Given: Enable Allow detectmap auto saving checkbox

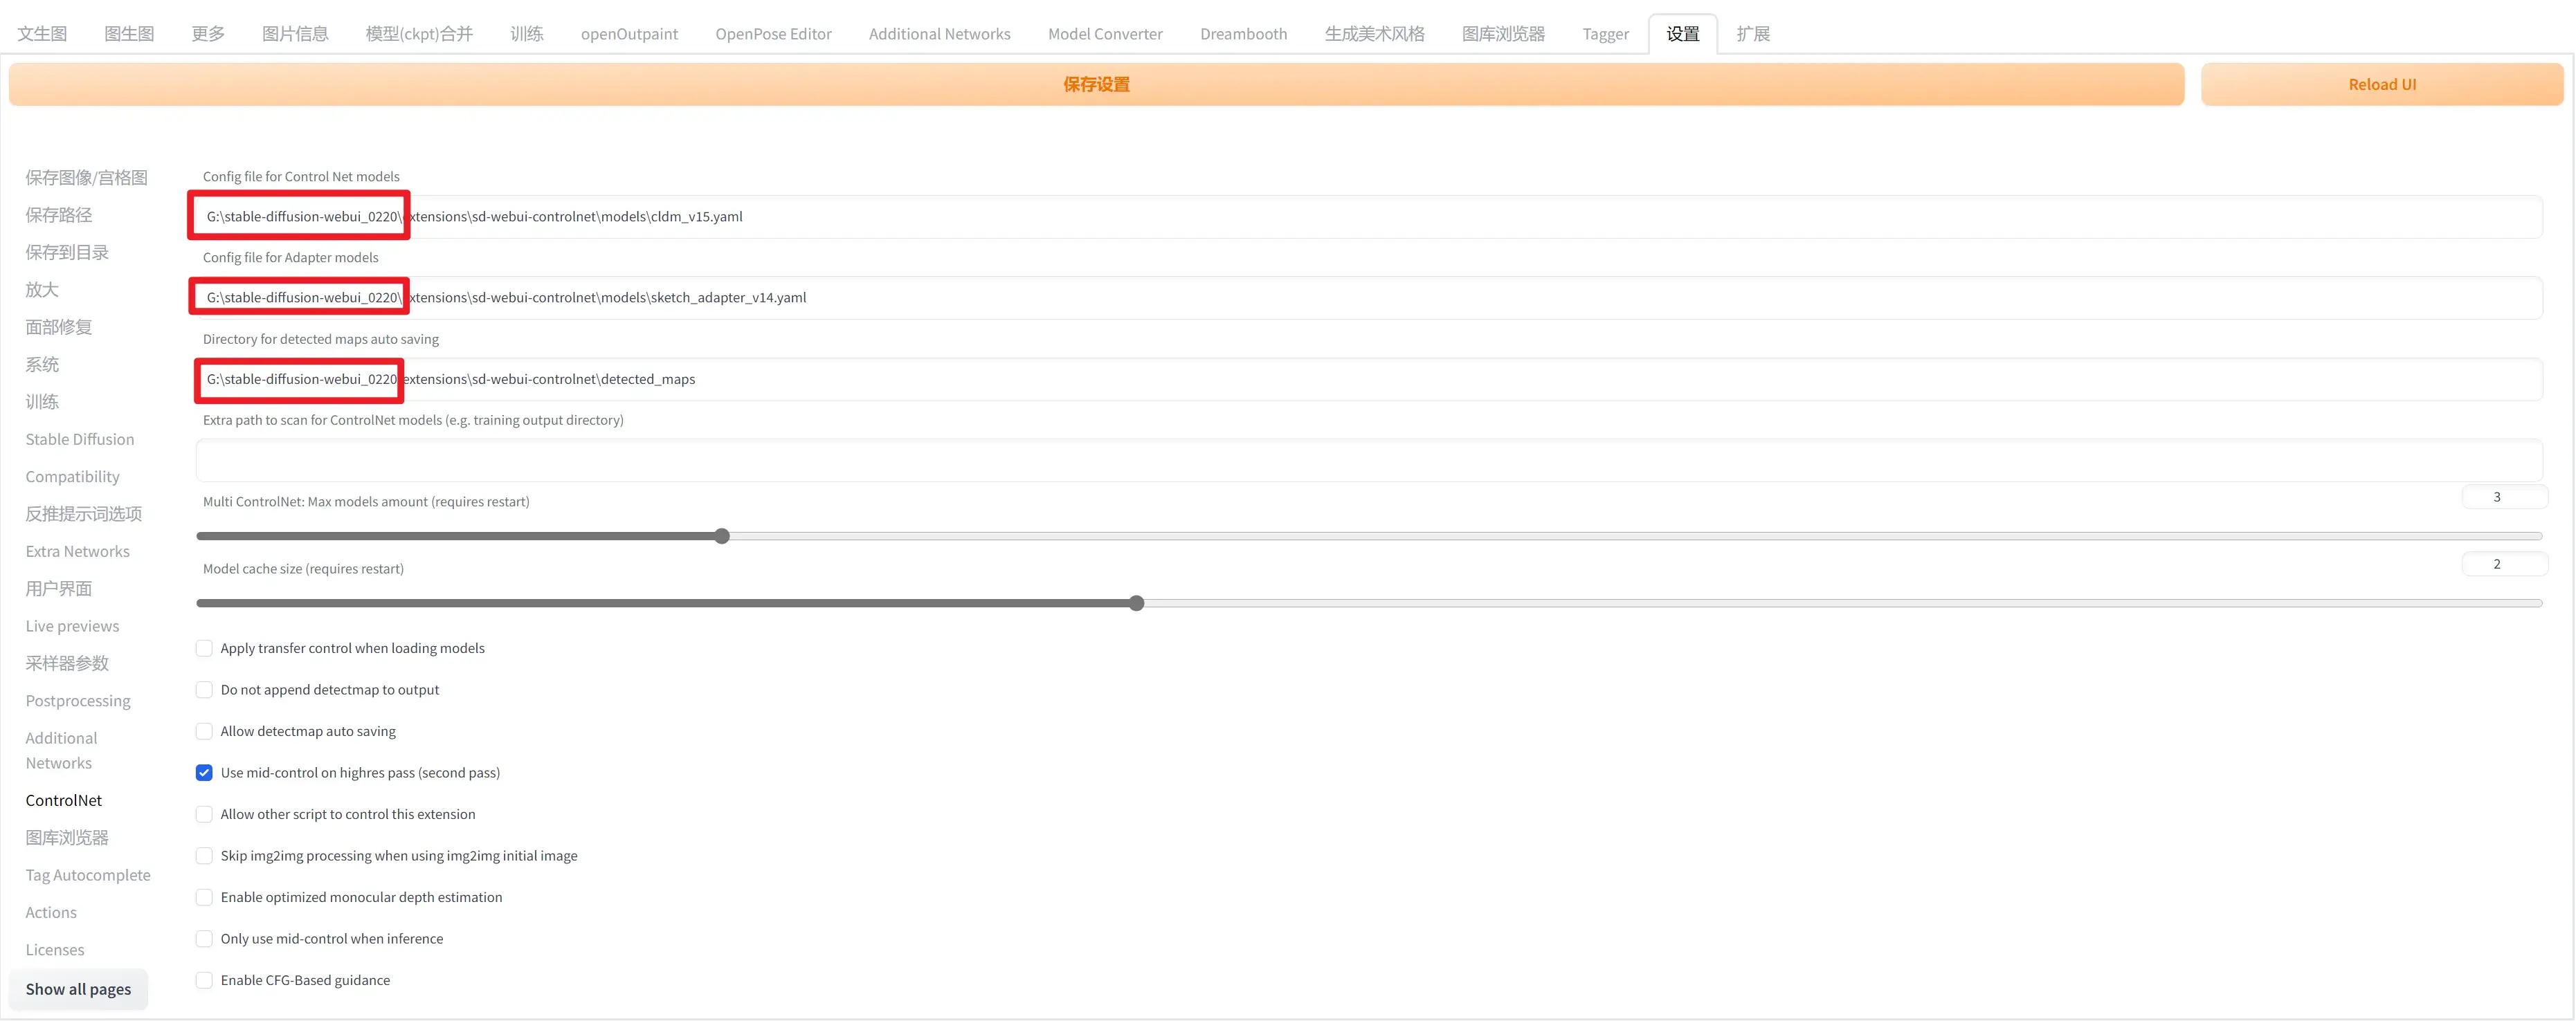Looking at the screenshot, I should coord(204,731).
